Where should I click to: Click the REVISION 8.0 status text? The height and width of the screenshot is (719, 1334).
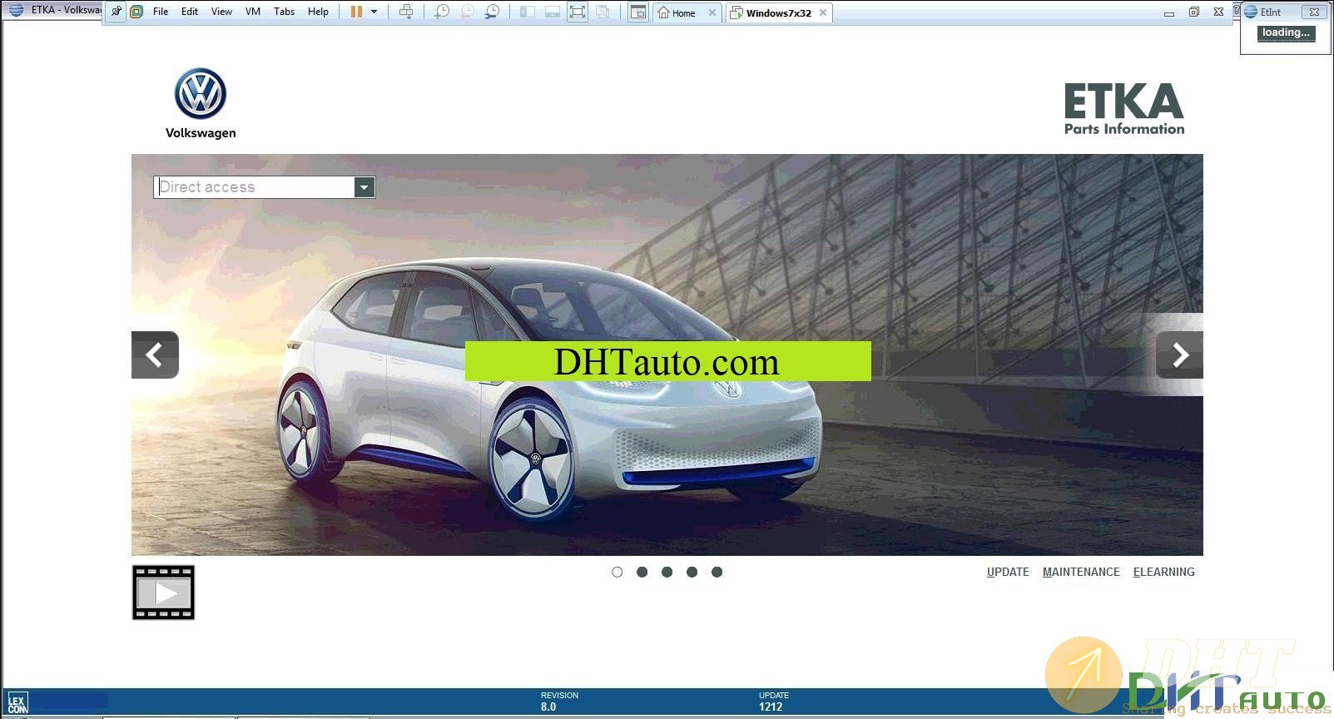pos(559,702)
